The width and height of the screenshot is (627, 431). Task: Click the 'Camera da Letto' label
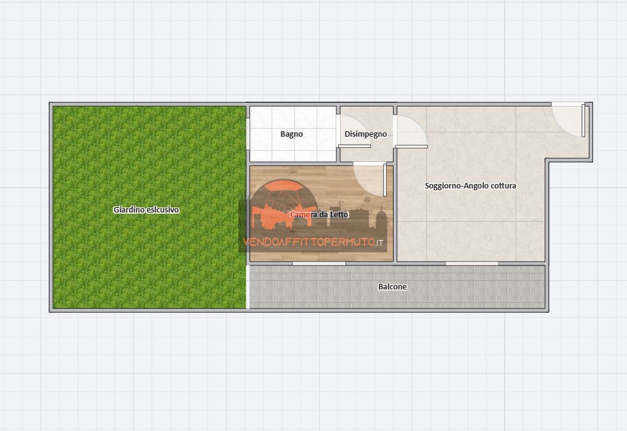(319, 215)
